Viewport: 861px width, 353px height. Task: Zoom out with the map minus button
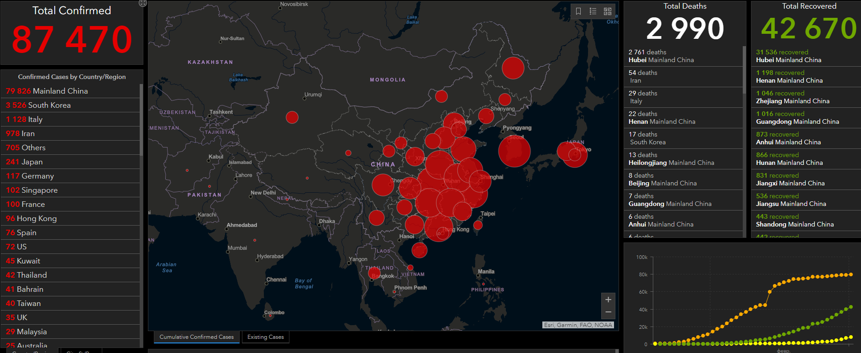(x=608, y=312)
